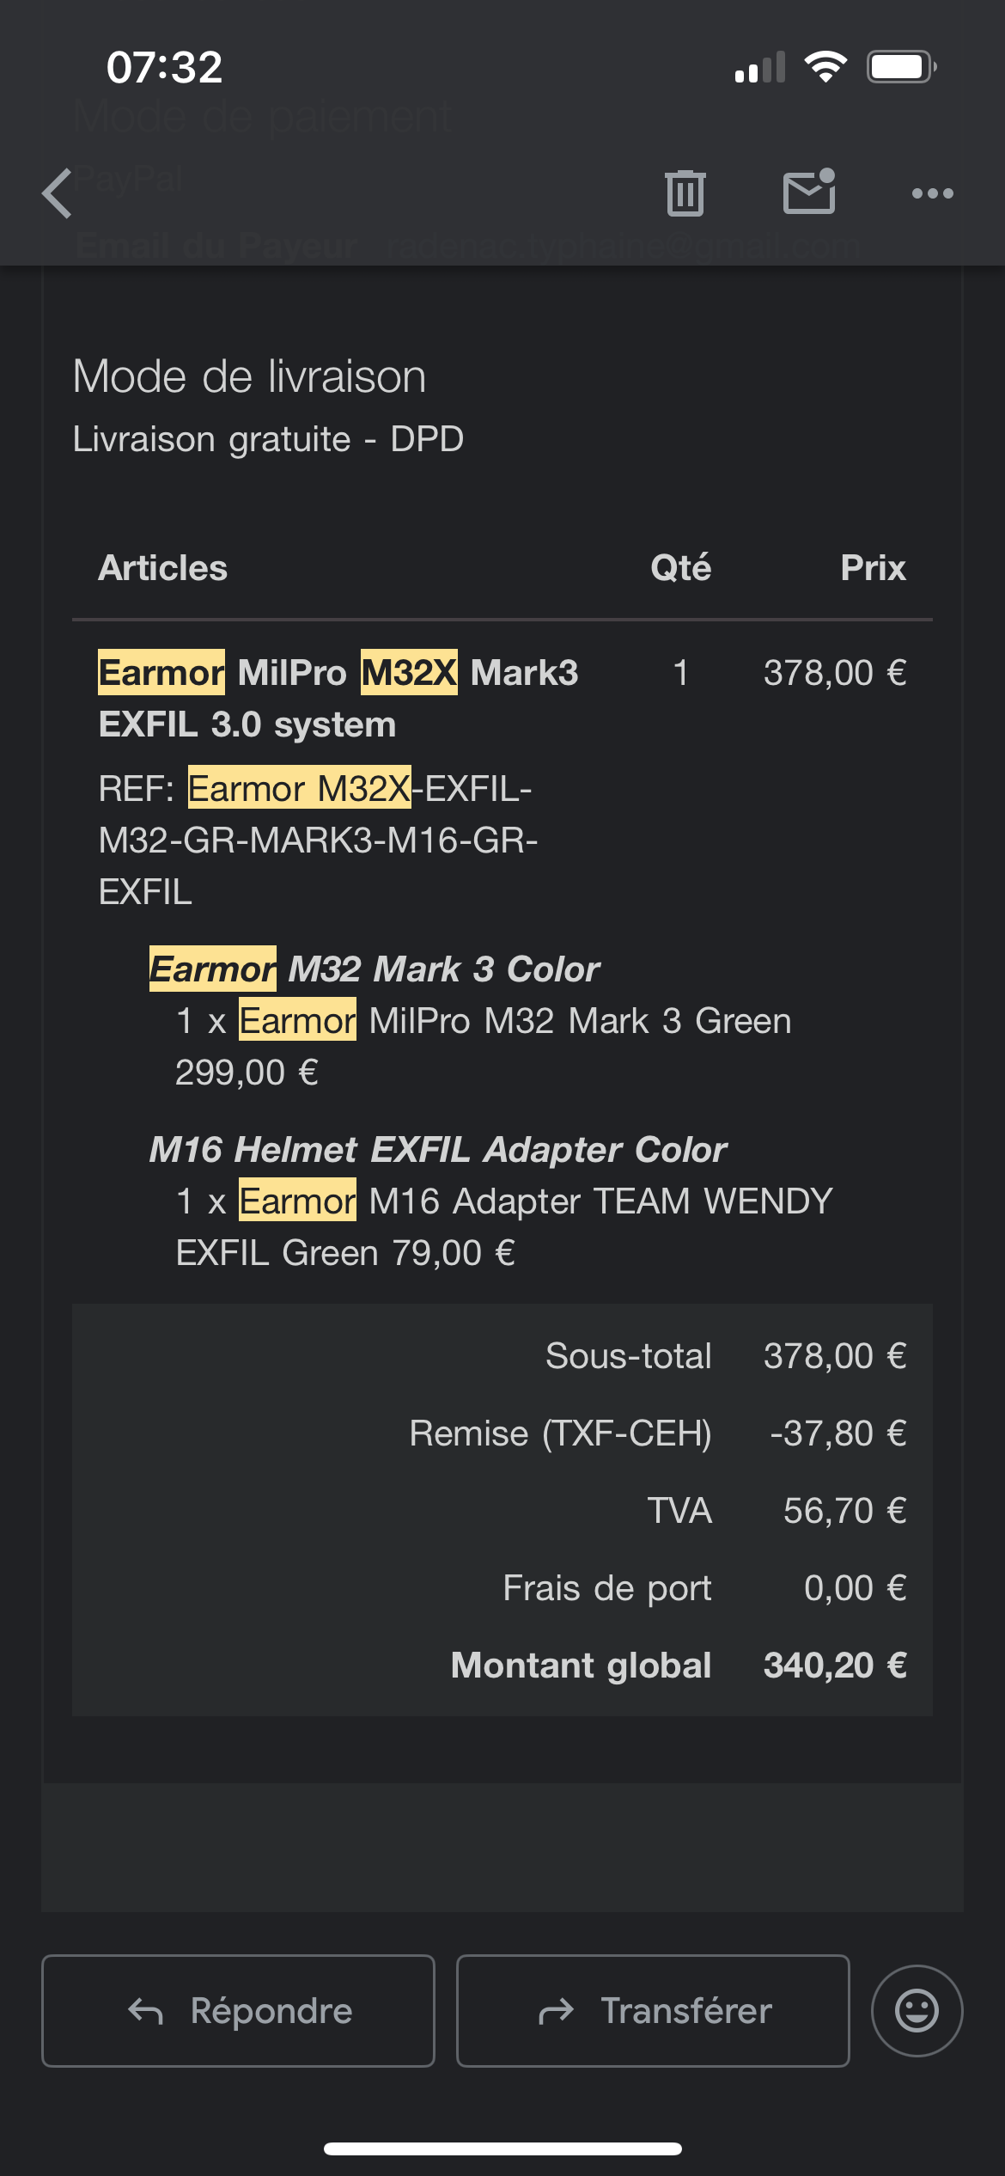Tap the back arrow
1005x2176 pixels.
58,193
